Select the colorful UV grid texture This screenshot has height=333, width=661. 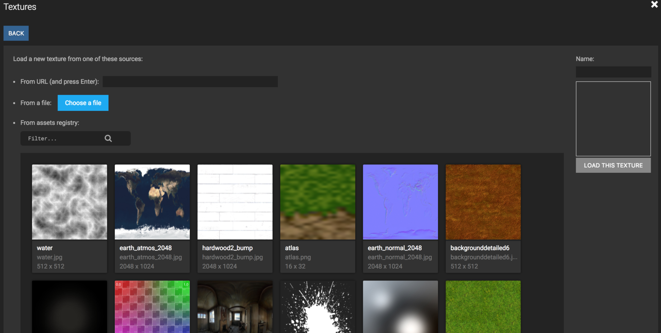[x=152, y=307]
